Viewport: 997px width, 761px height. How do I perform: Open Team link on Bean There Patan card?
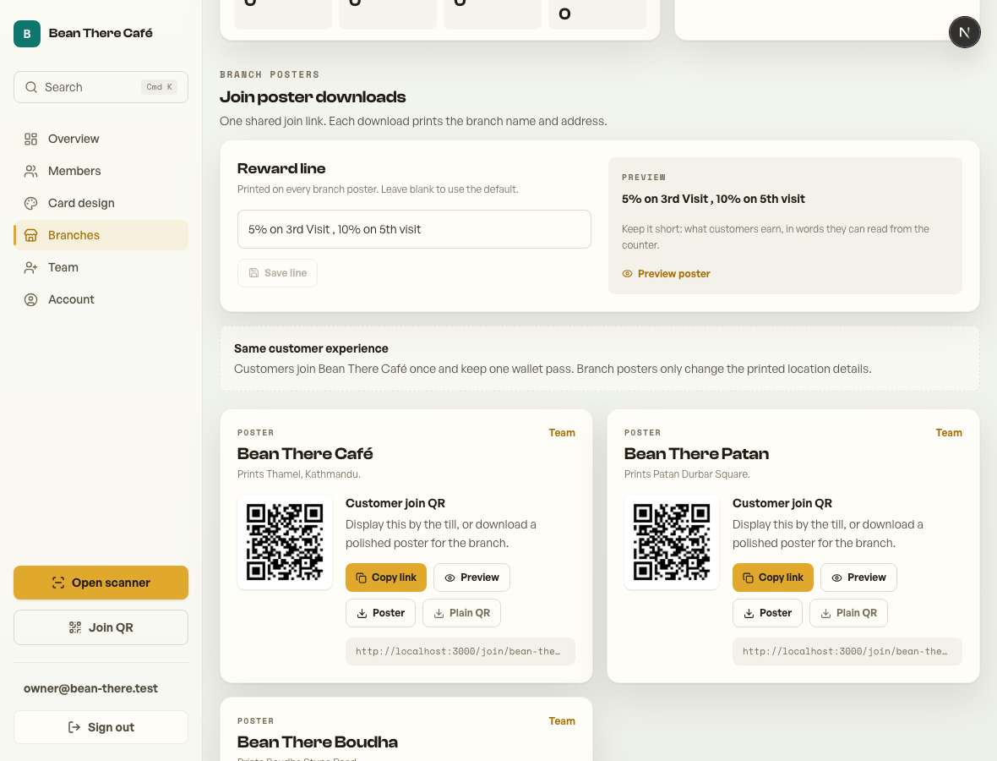pyautogui.click(x=949, y=433)
